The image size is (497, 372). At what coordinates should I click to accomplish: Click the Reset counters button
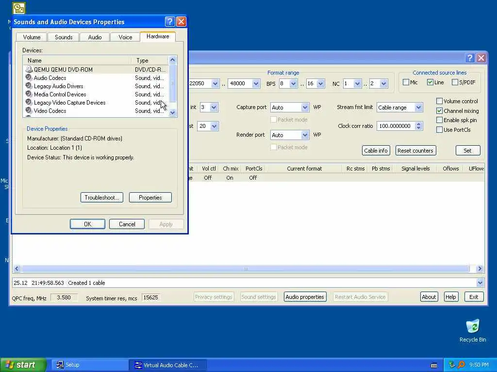415,151
